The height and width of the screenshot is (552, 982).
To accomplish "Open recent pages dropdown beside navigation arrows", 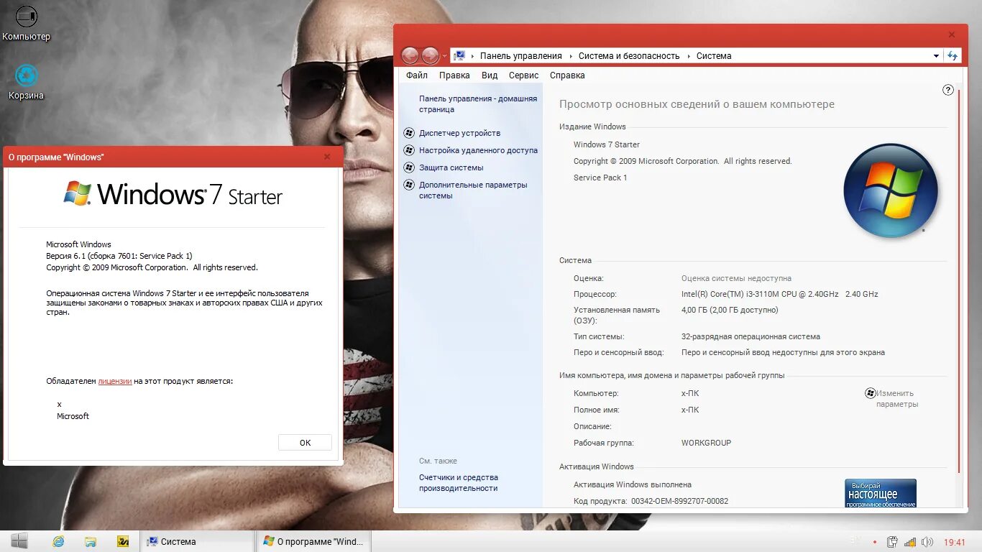I will point(444,56).
